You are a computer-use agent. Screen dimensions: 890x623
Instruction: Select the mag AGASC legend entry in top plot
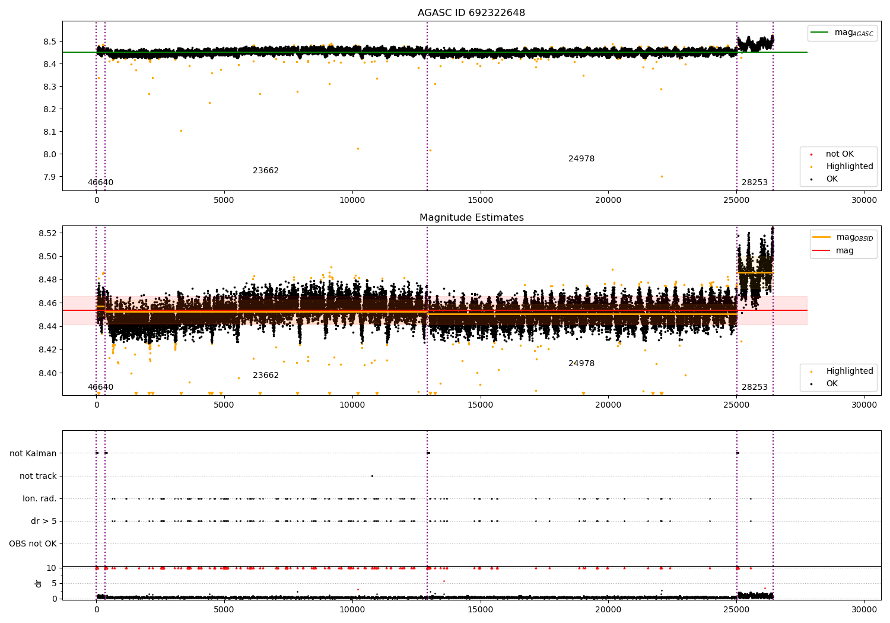pyautogui.click(x=842, y=33)
